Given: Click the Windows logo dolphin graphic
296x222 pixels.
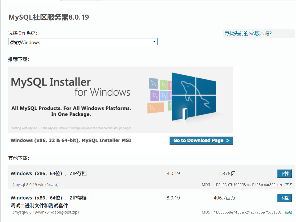Looking at the screenshot, I should (194, 97).
